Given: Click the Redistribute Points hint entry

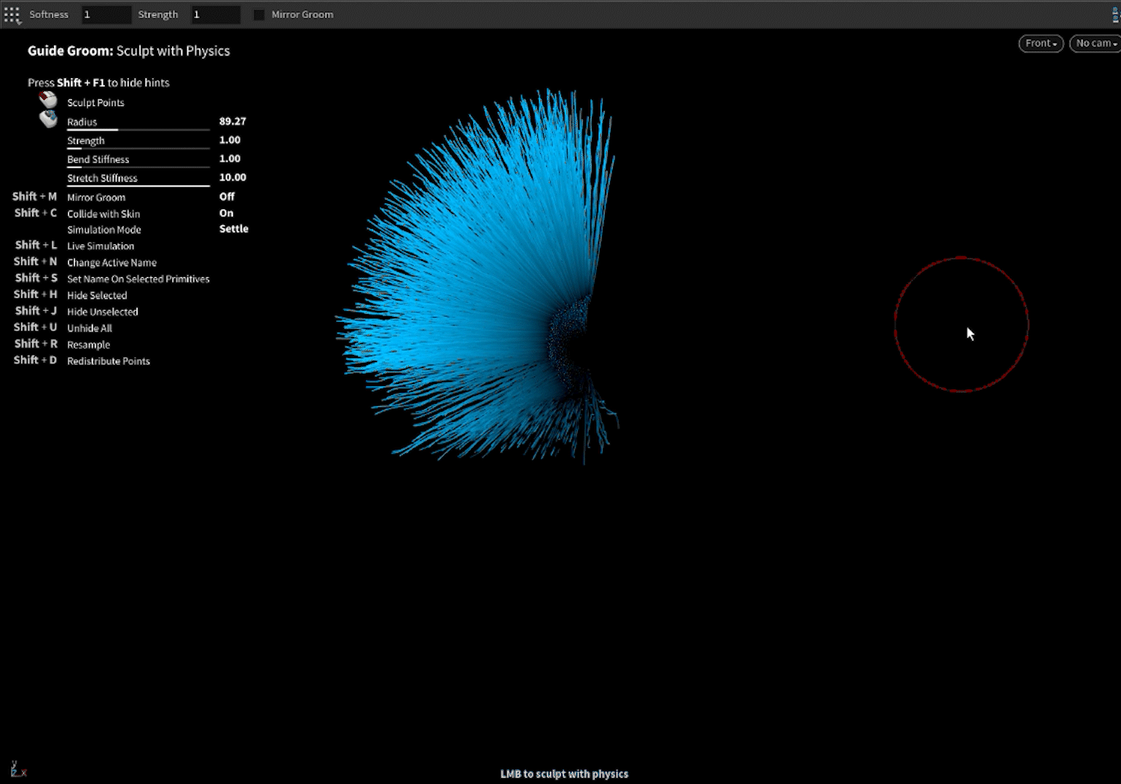Looking at the screenshot, I should click(x=108, y=361).
